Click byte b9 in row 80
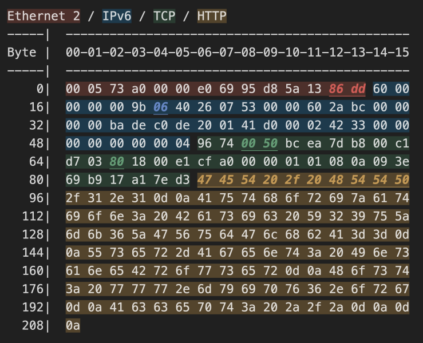Screen dimensions: 423x343 coord(94,180)
